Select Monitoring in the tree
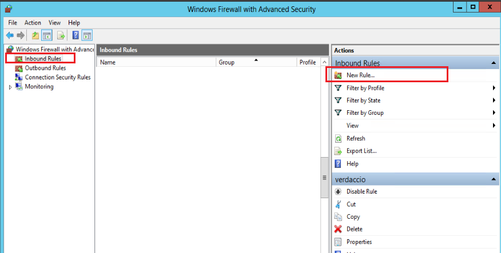The image size is (501, 253). pos(39,86)
